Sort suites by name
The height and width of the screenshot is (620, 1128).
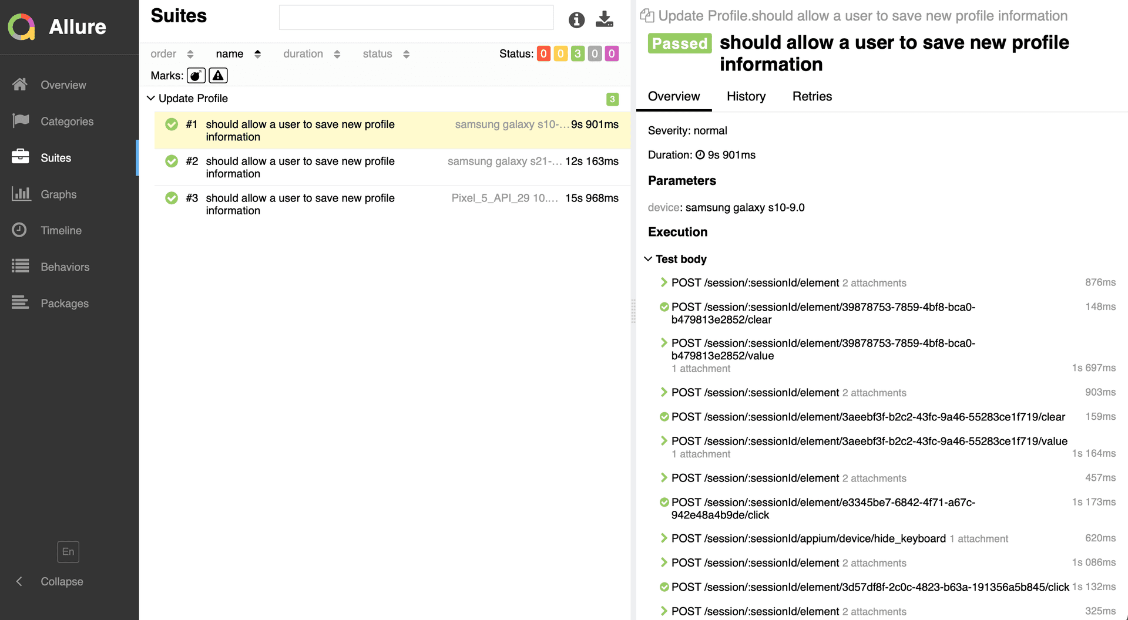point(238,54)
